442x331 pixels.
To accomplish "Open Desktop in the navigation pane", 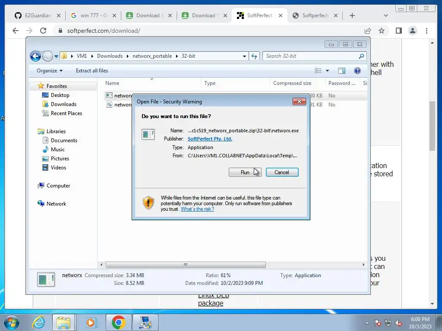I will (x=60, y=95).
